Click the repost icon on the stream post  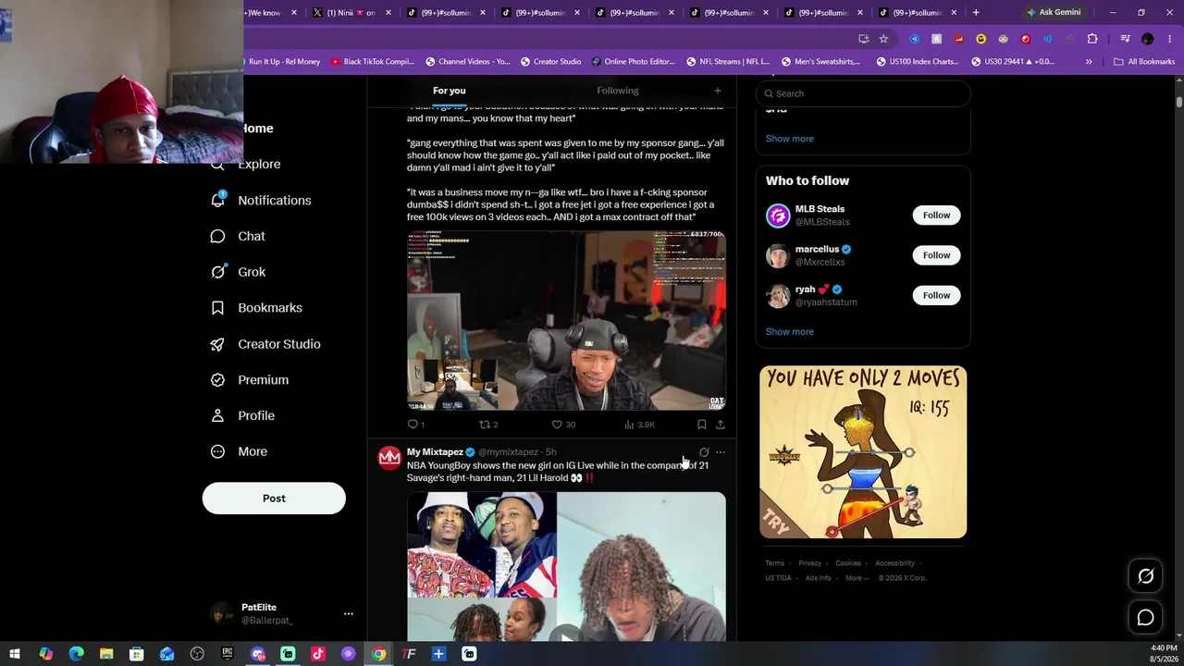(x=484, y=425)
